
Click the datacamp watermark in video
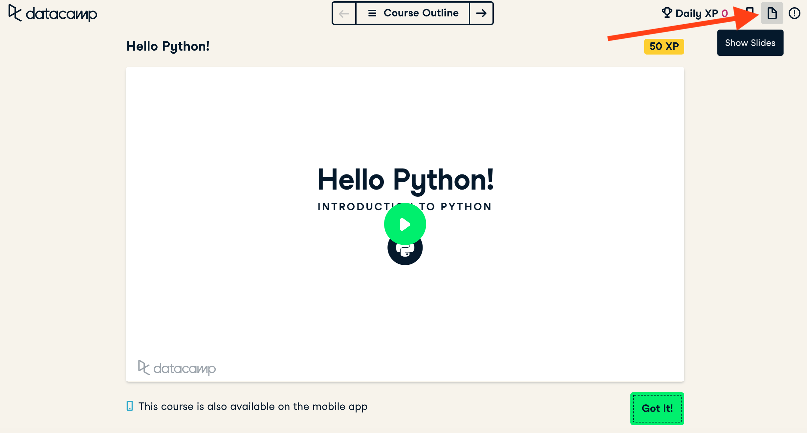177,368
